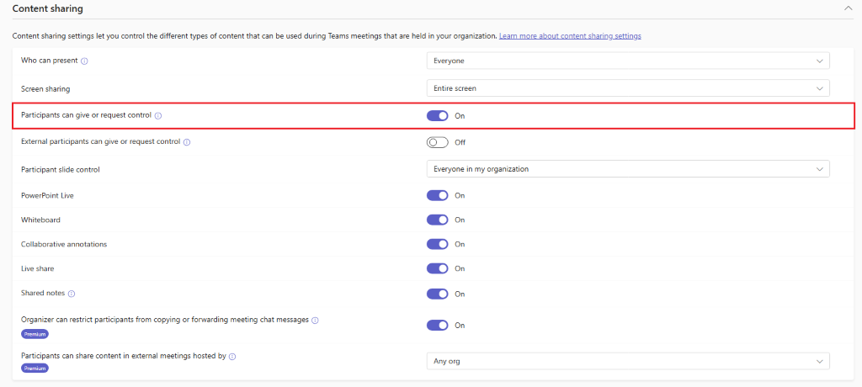Image resolution: width=862 pixels, height=387 pixels.
Task: Collapse the Content sharing section
Action: click(847, 8)
